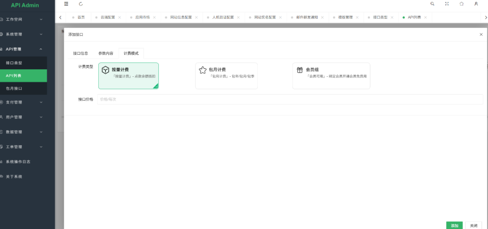Switch to 网站实名配置 page tab
Screen dimensions: 488x229
265,17
